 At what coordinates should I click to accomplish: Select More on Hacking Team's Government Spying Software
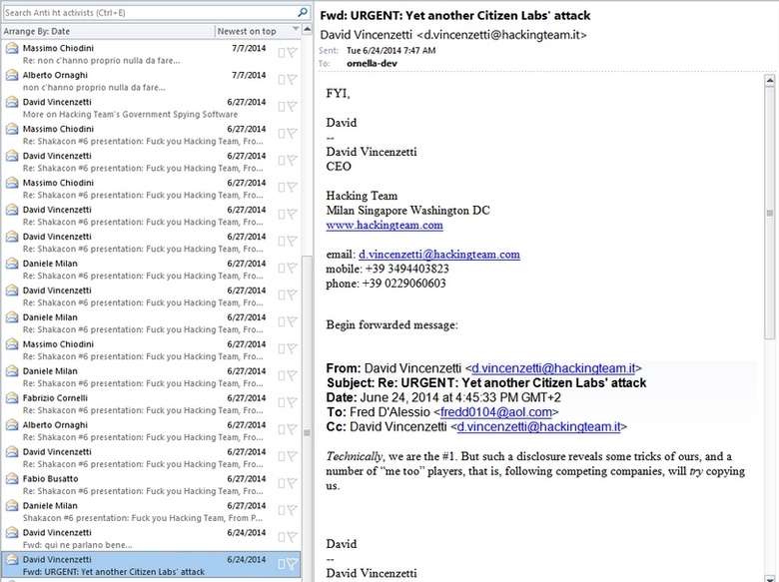(x=151, y=108)
